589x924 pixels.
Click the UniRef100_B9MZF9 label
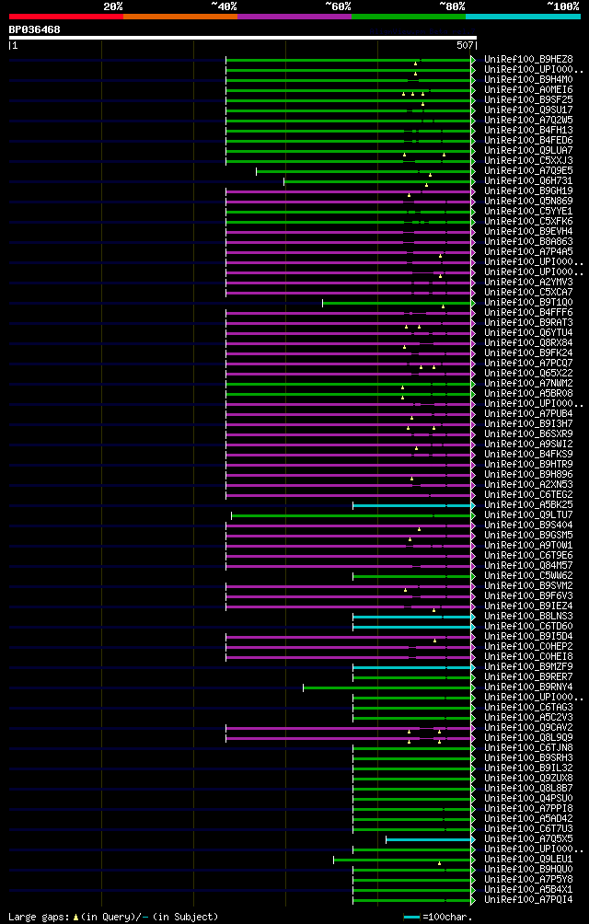[x=528, y=667]
